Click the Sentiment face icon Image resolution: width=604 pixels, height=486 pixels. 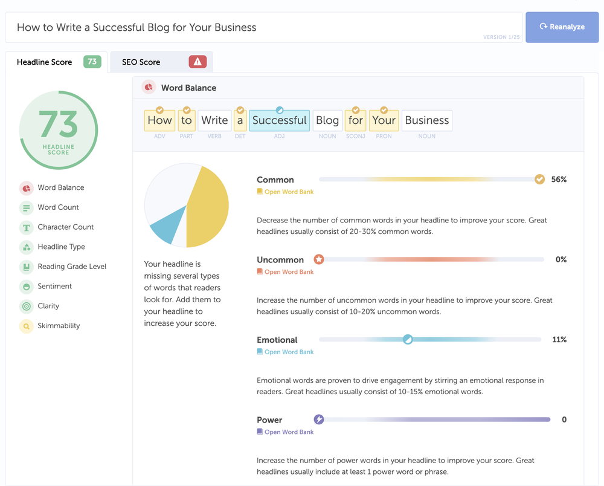click(x=26, y=287)
